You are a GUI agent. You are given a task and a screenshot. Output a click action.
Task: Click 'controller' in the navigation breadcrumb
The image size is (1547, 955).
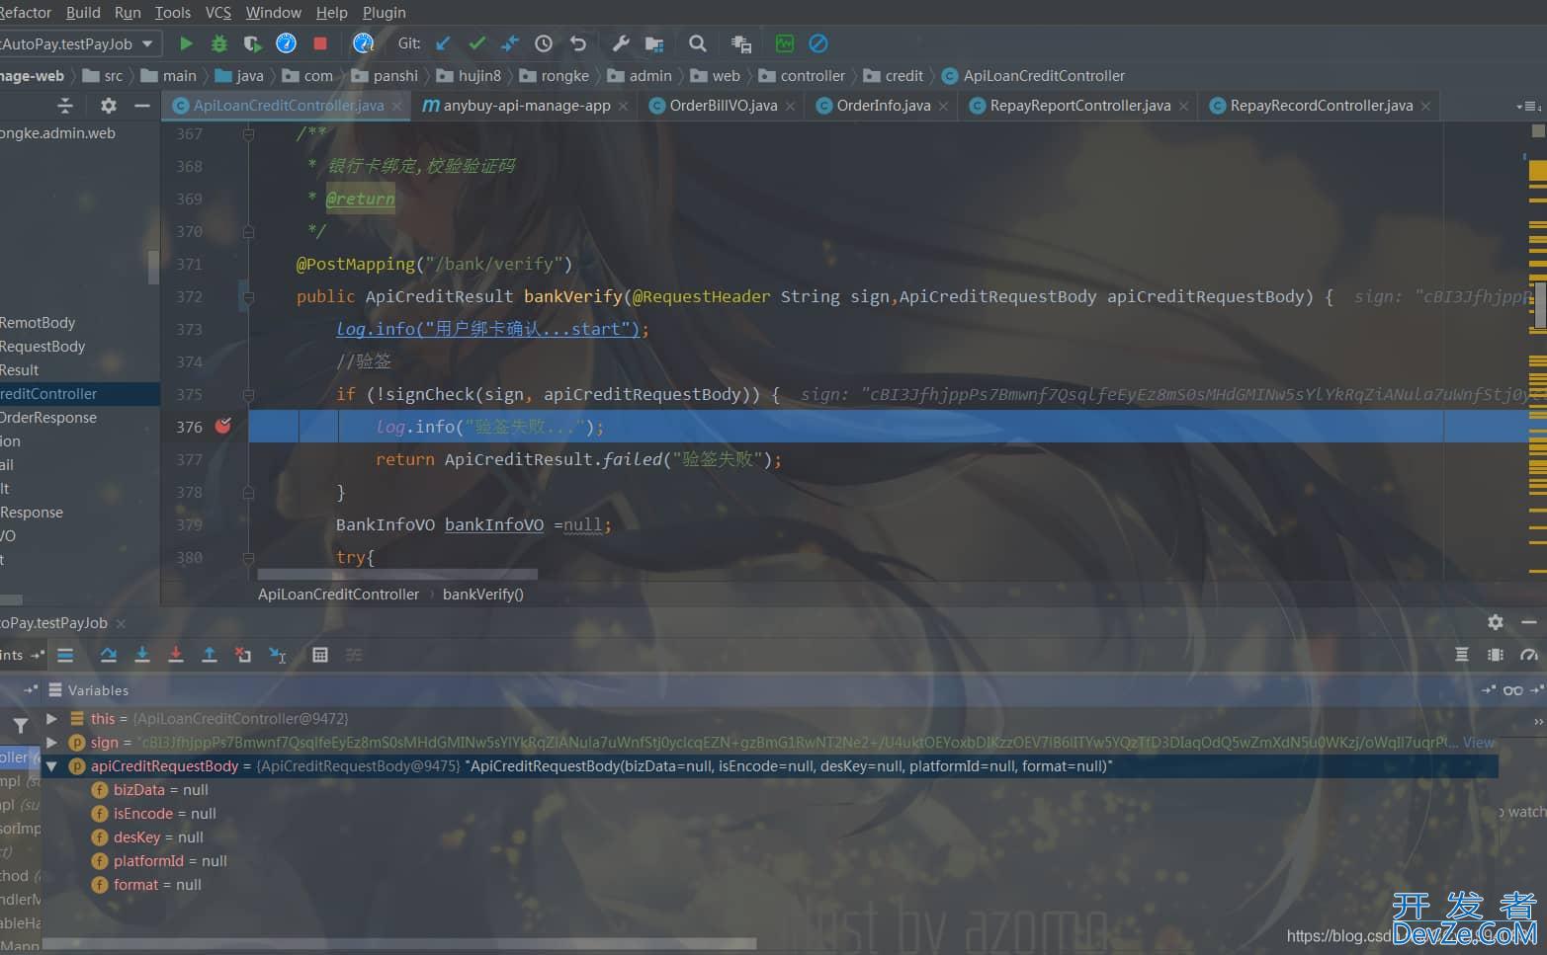(x=813, y=75)
